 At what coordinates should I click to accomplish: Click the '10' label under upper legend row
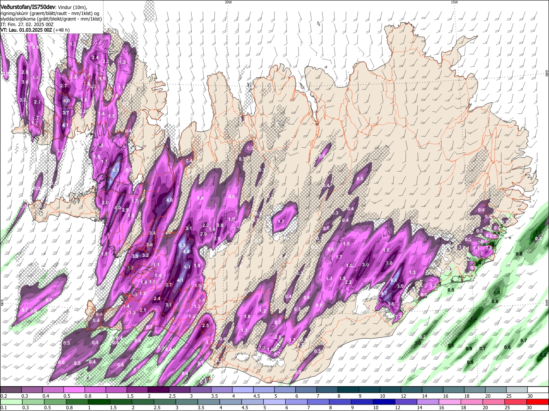click(x=383, y=396)
